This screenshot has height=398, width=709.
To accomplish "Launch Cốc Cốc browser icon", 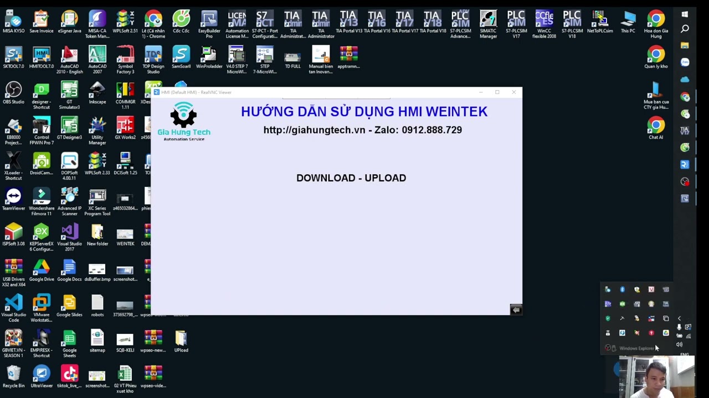I will point(181,22).
